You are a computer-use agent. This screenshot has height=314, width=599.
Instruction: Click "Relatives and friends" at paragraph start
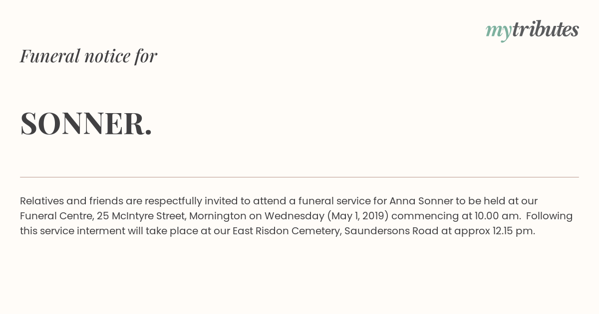click(71, 201)
